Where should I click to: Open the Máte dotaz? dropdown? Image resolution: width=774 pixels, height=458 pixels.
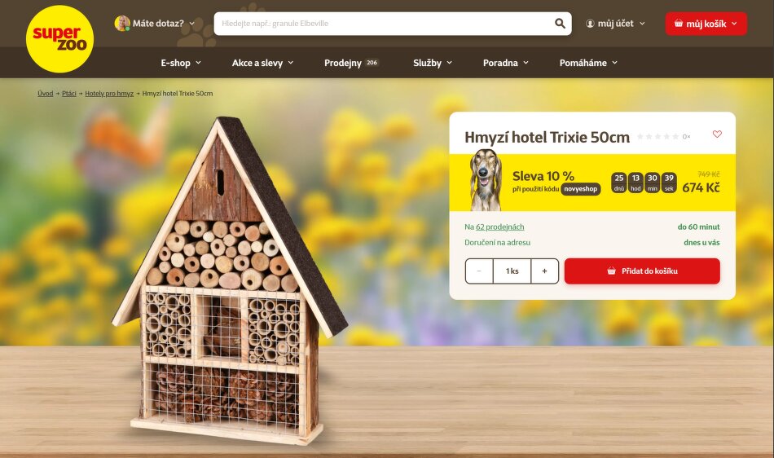click(x=155, y=23)
